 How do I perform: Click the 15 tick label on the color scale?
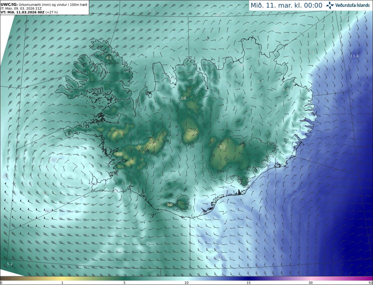249,283
